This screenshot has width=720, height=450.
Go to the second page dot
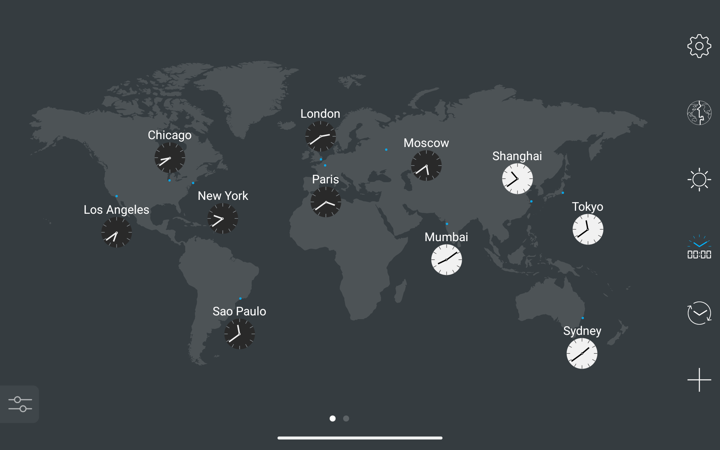346,418
